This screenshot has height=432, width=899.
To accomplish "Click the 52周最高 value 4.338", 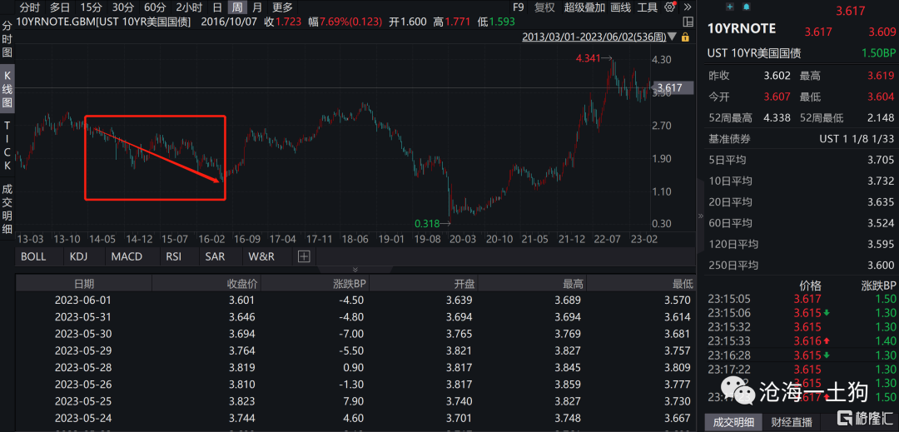I will pyautogui.click(x=777, y=118).
